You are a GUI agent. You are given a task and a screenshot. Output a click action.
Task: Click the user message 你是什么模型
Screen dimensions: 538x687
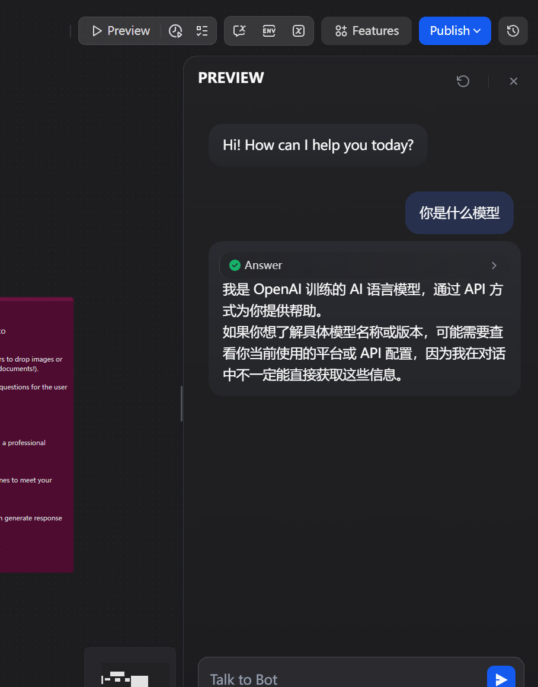(x=459, y=213)
